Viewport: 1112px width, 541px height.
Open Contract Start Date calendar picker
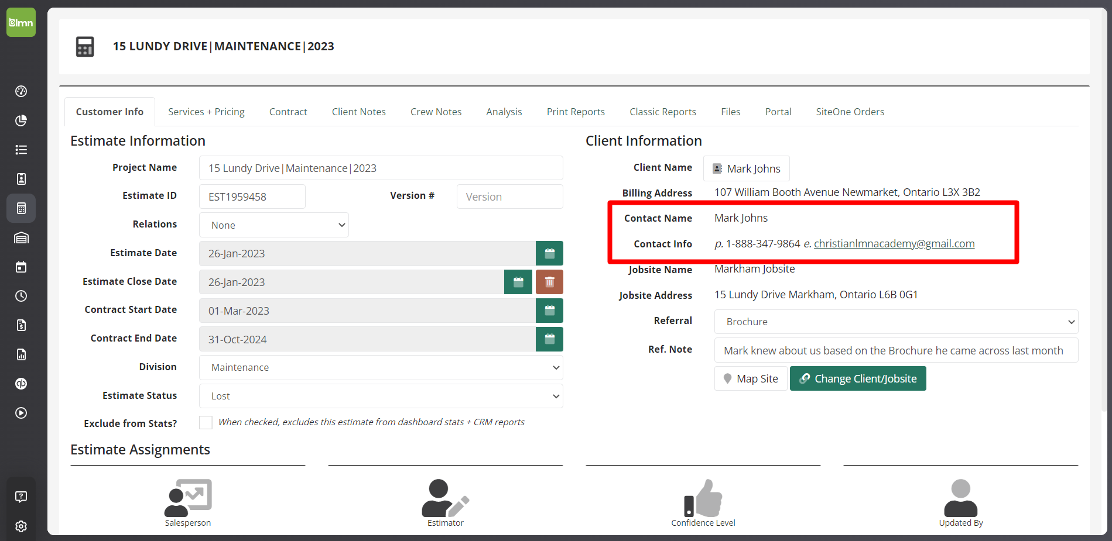point(549,311)
